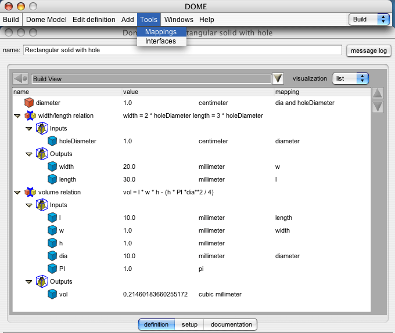395x333 pixels.
Task: Click the message log button
Action: tap(368, 51)
